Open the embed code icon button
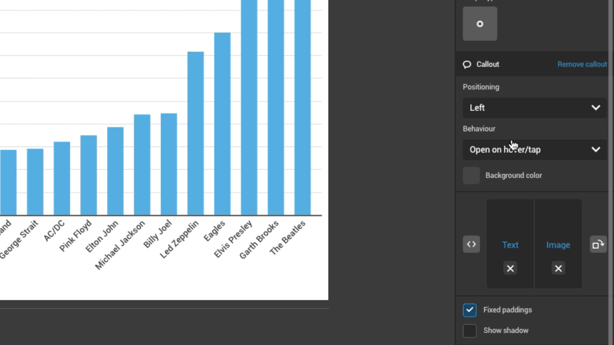Screen dimensions: 614x345 pos(471,244)
